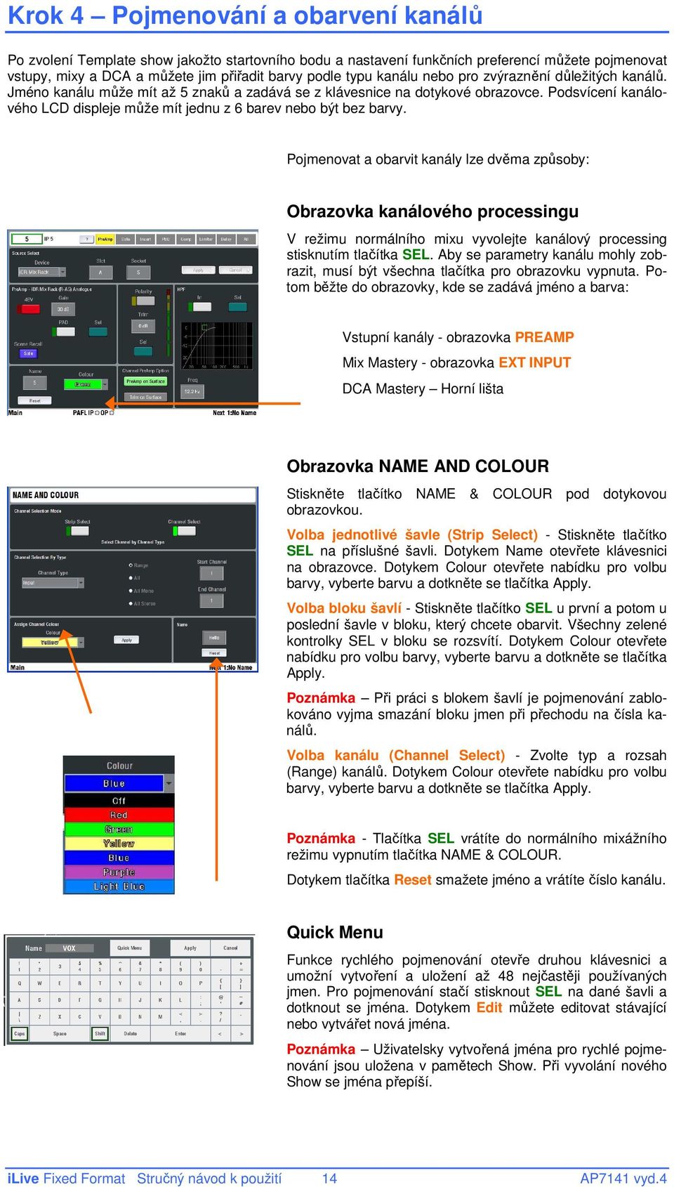Select the Freq 52.2 Hz value box
The image size is (674, 1187).
coord(192,391)
